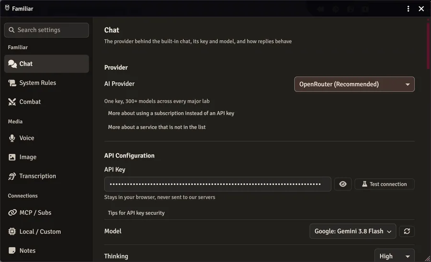Image resolution: width=431 pixels, height=262 pixels.
Task: Click the flask icon in Test connection
Action: click(364, 184)
